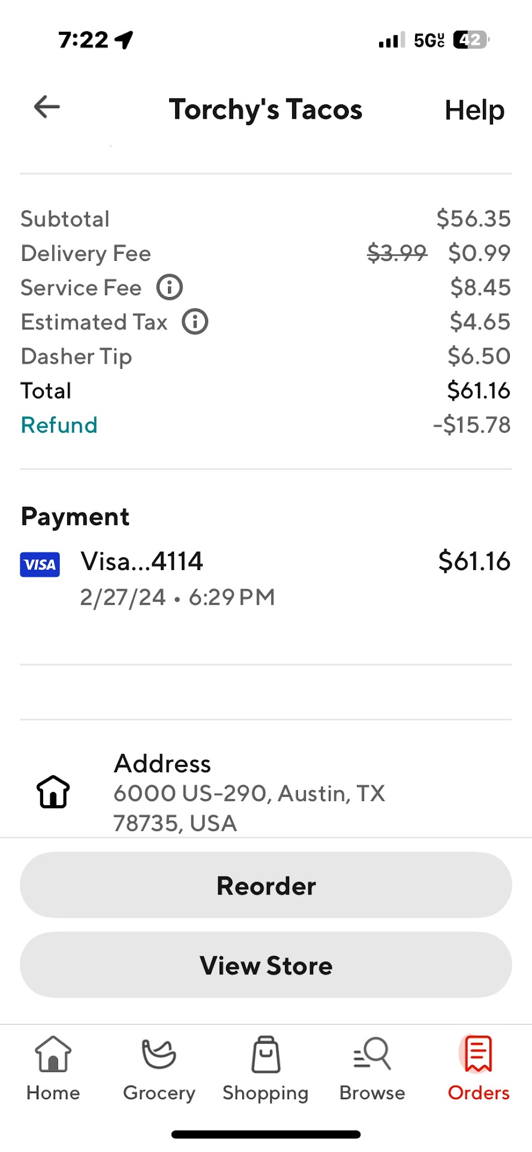Viewport: 532px width, 1152px height.
Task: Tap the Visa...4114 payment row
Action: (x=142, y=562)
